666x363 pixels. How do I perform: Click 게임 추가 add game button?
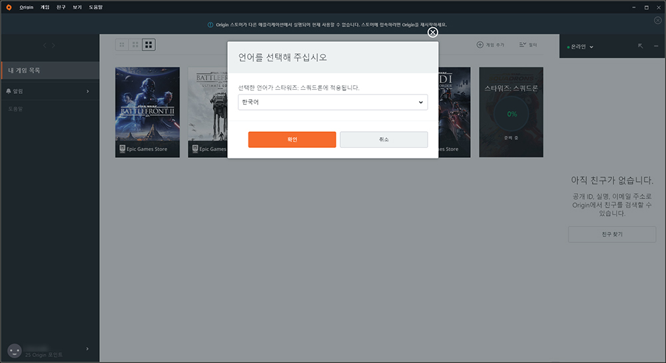490,45
